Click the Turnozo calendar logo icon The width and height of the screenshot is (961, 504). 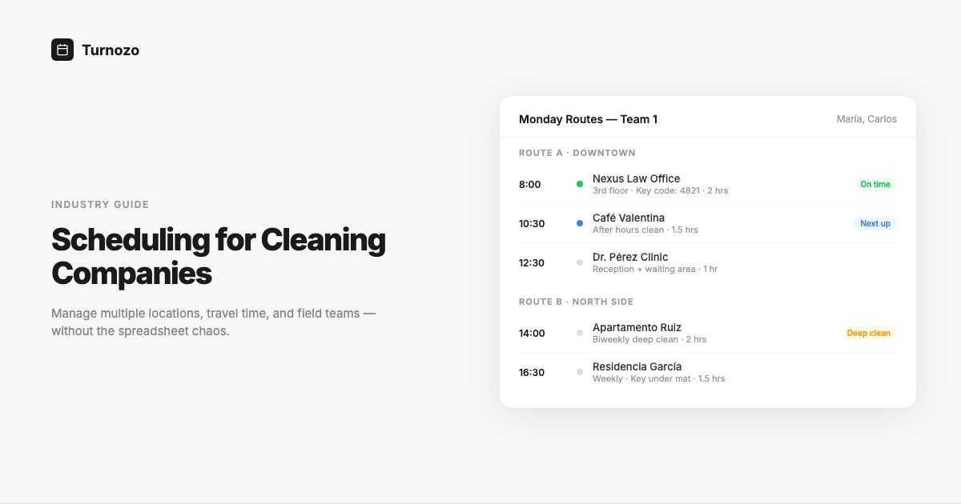(x=62, y=49)
